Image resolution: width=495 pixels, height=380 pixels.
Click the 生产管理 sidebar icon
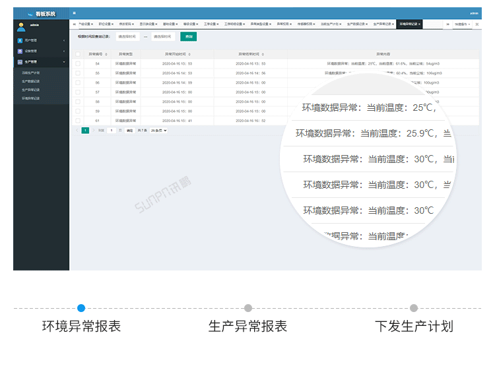point(20,61)
